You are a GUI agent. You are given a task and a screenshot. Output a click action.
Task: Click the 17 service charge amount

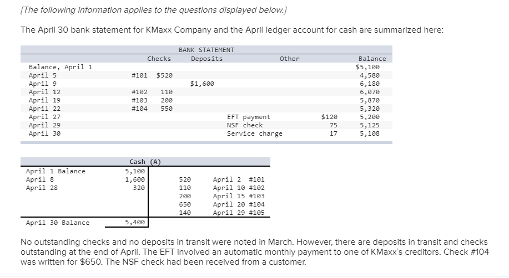click(x=334, y=133)
